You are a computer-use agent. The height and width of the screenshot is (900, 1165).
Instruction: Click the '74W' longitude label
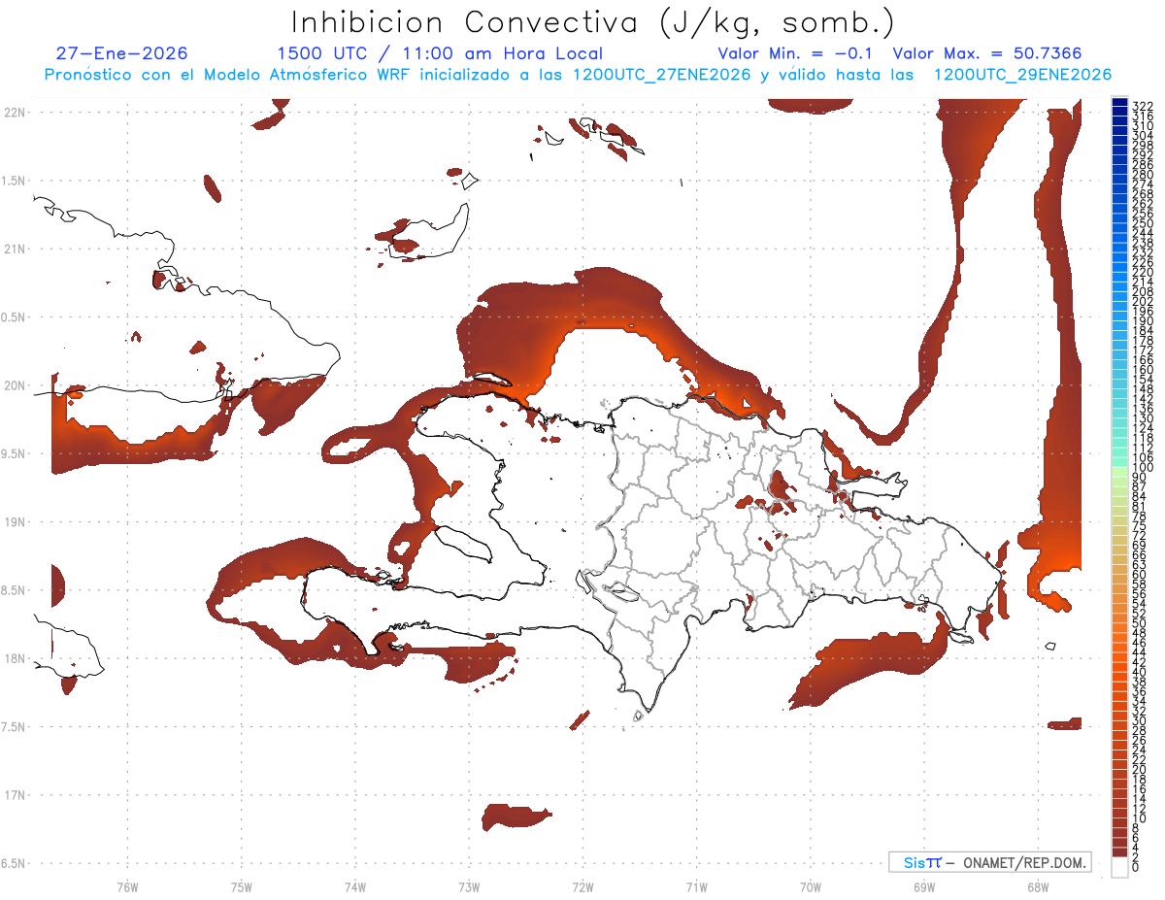click(354, 885)
